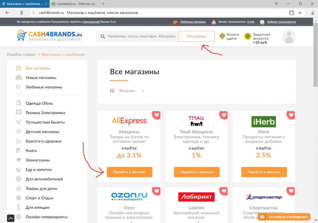318x223 pixels.
Task: Open Путешествия Билеты category
Action: [x=45, y=122]
